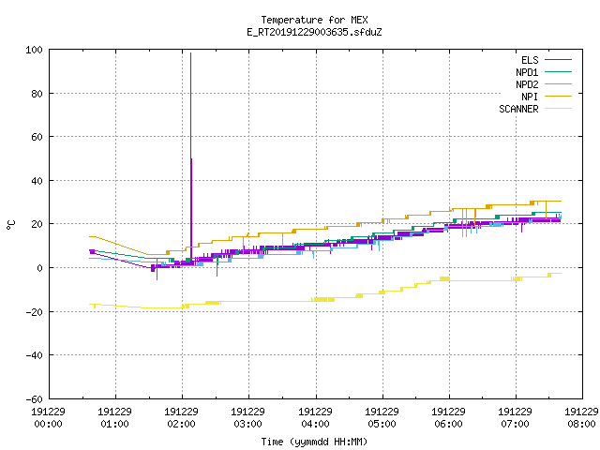Click the orange NPI legend line sample

coord(559,97)
